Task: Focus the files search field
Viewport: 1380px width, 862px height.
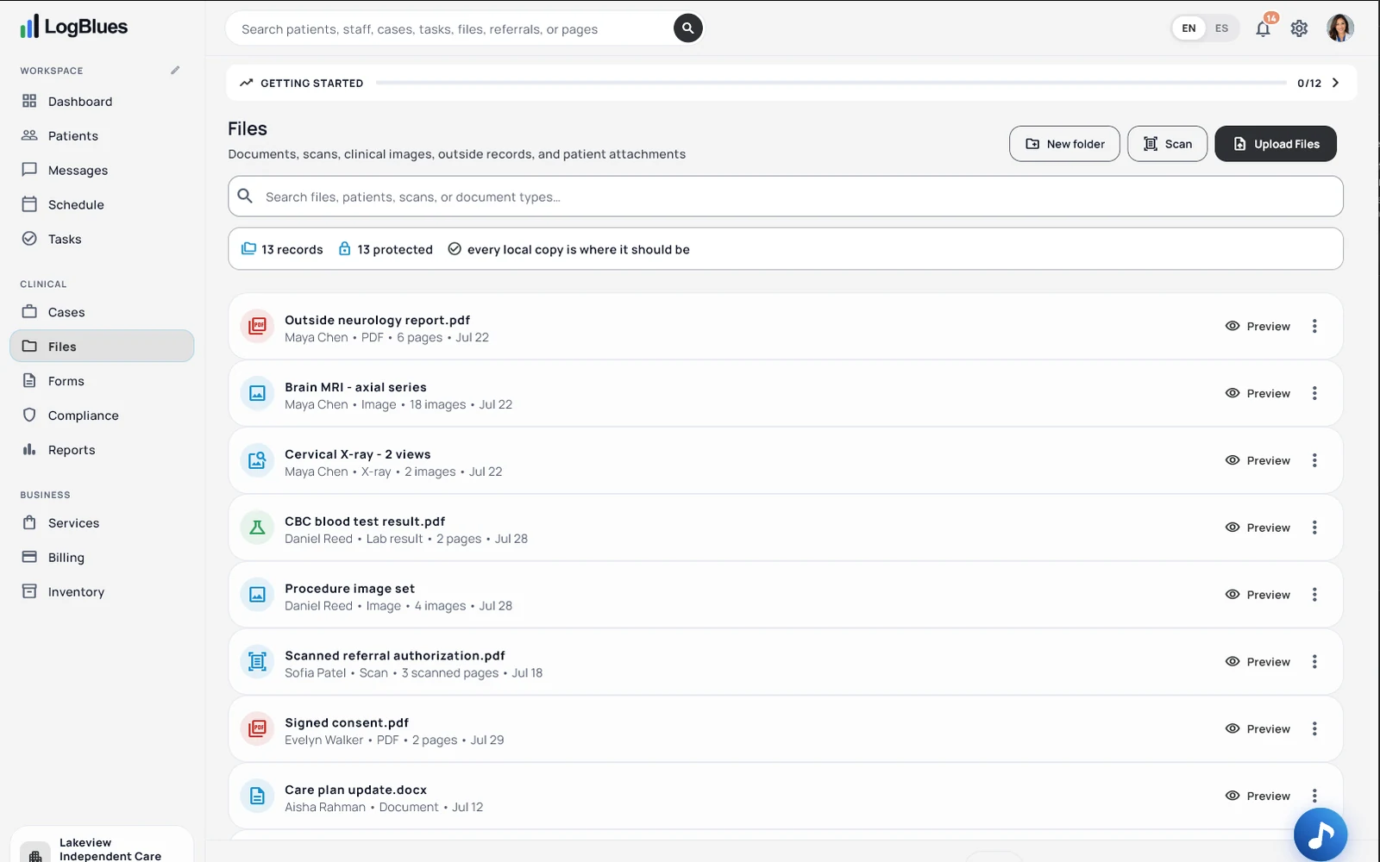Action: click(x=786, y=197)
